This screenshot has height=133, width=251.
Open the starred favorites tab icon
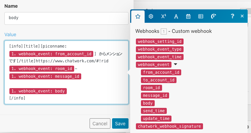[138, 16]
